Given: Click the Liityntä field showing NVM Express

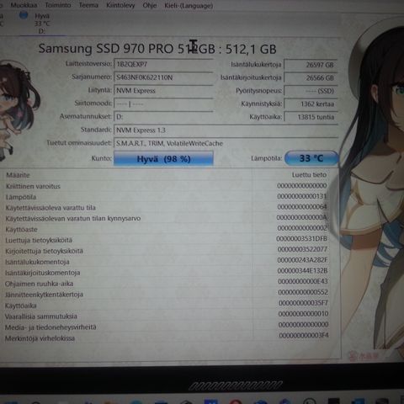Looking at the screenshot, I should 163,91.
